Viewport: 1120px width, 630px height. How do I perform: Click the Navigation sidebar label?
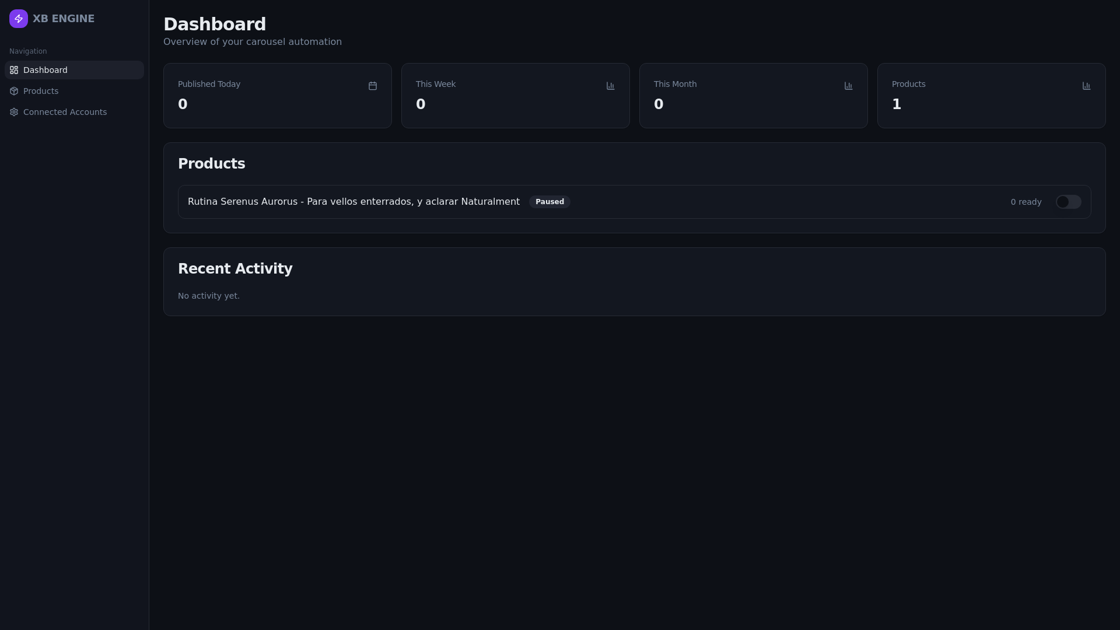28,51
